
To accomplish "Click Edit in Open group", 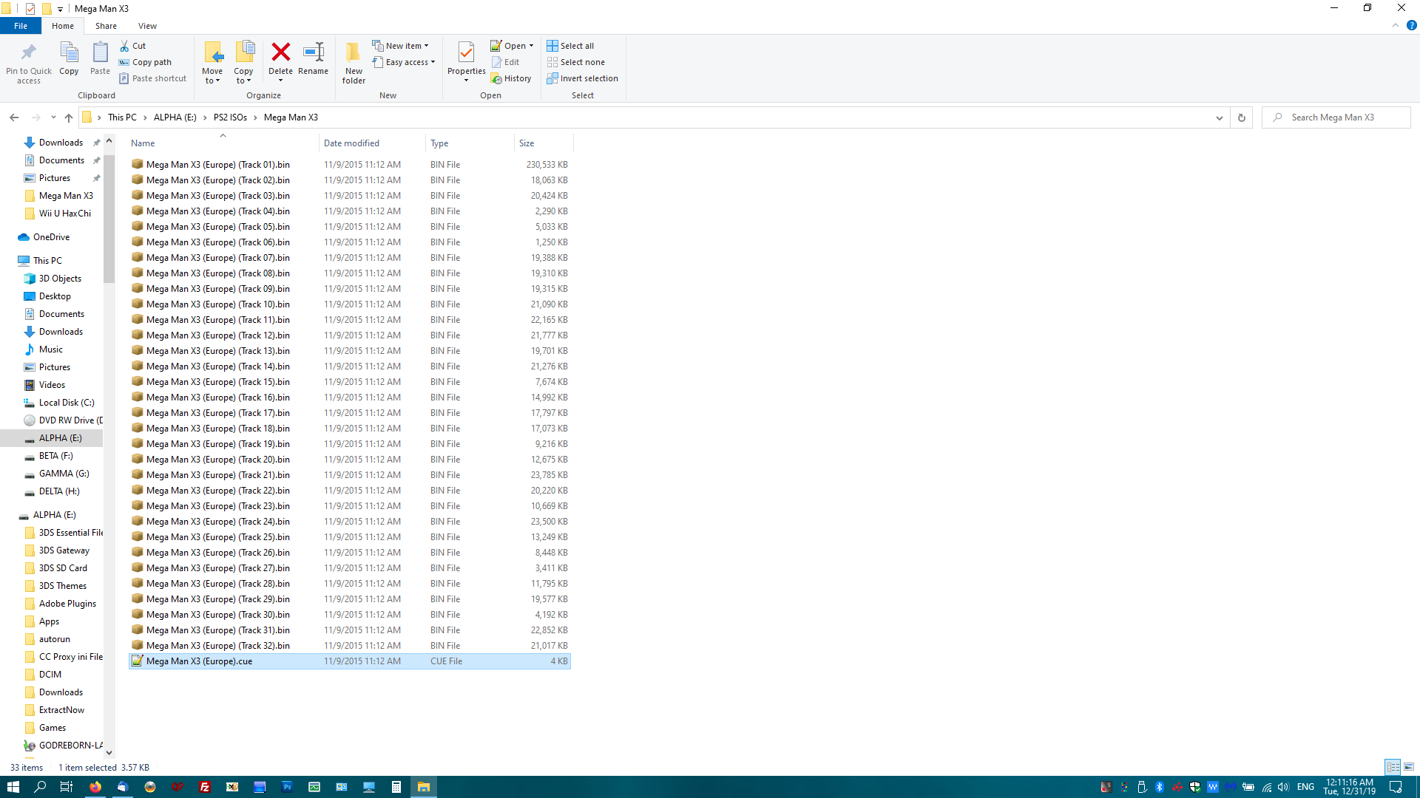I will point(505,62).
